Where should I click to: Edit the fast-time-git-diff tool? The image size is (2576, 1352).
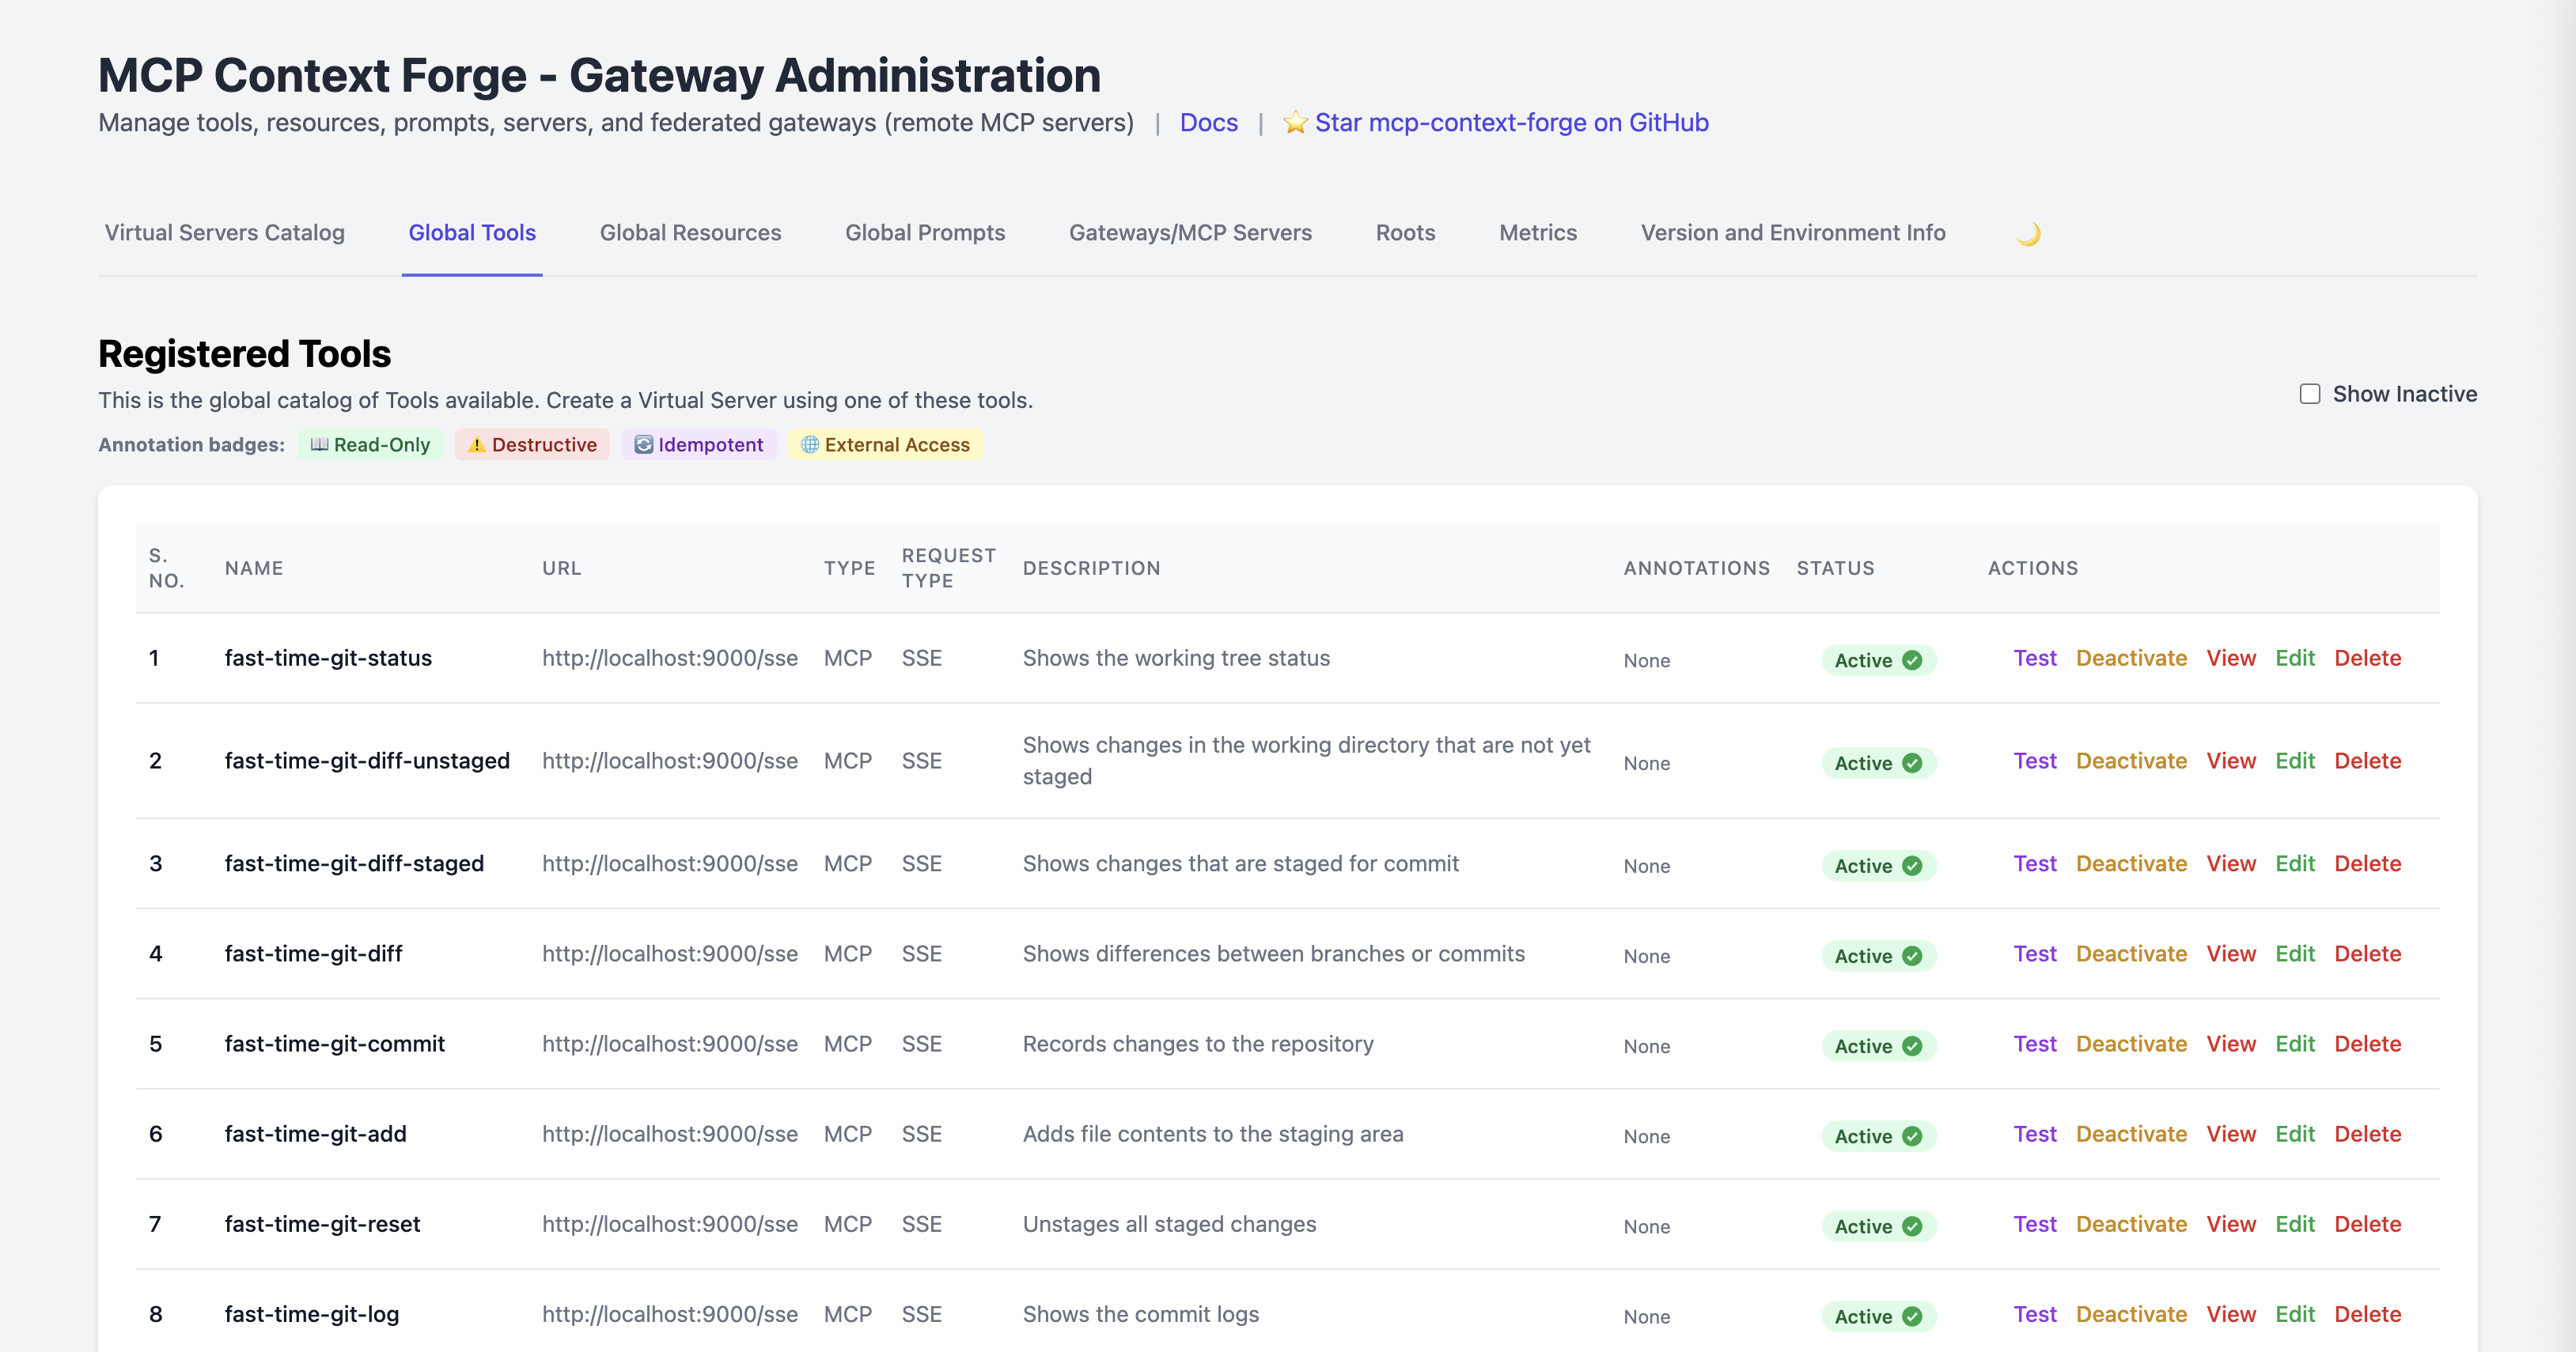coord(2295,954)
